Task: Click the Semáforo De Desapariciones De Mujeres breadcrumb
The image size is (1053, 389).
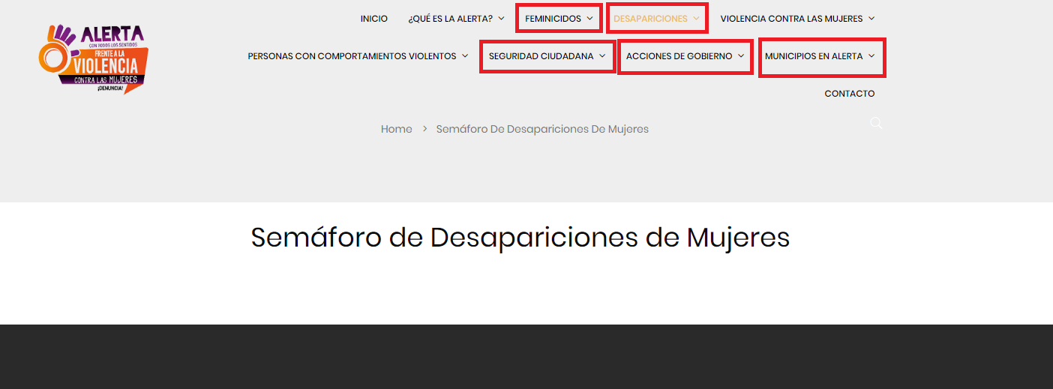Action: (542, 129)
